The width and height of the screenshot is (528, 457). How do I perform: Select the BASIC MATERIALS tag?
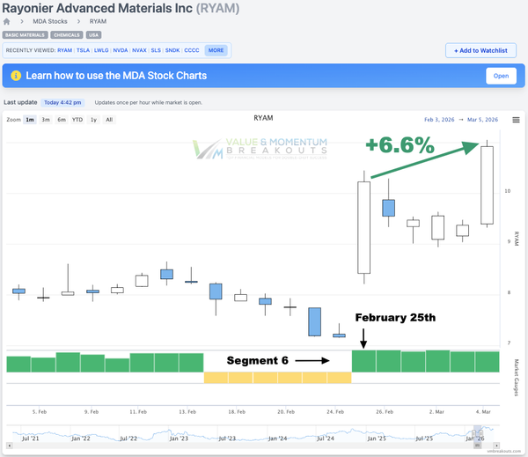tap(25, 35)
